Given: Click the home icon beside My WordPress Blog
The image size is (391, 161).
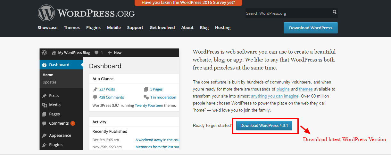Looking at the screenshot, I should point(54,53).
